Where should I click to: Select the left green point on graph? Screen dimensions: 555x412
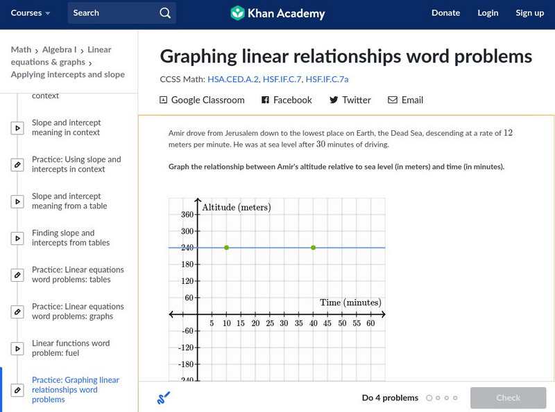pyautogui.click(x=227, y=247)
